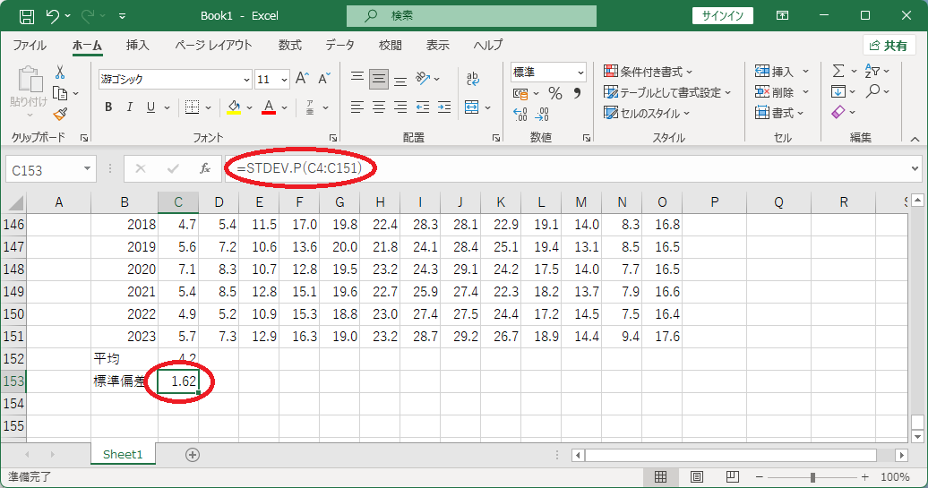Click the AutoSum sigma icon
The width and height of the screenshot is (928, 488).
pyautogui.click(x=838, y=72)
